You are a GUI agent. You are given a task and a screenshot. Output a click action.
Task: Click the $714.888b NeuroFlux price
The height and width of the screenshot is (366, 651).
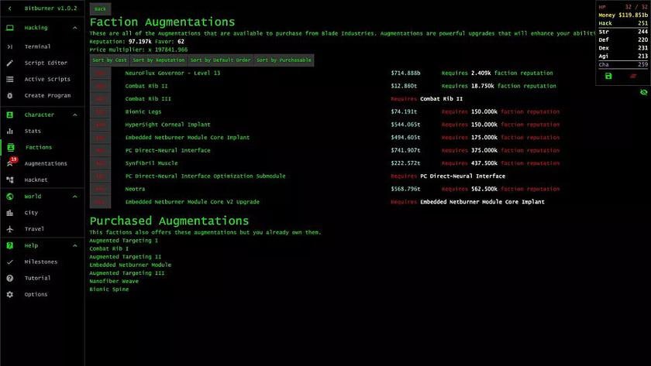coord(405,73)
